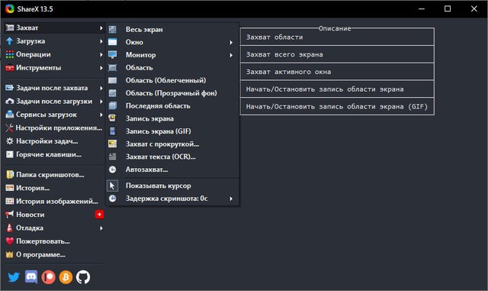Click the ShareX logo in title bar
488x291 pixels.
click(10, 8)
